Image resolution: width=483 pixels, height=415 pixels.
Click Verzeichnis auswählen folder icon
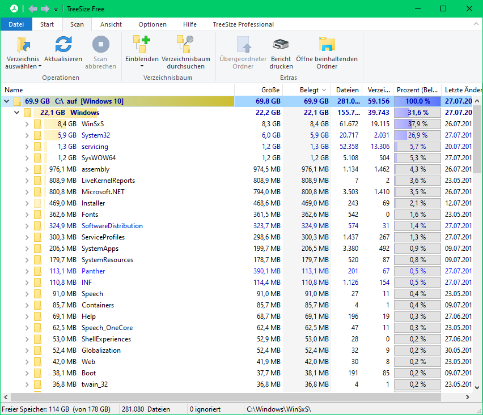tap(23, 45)
